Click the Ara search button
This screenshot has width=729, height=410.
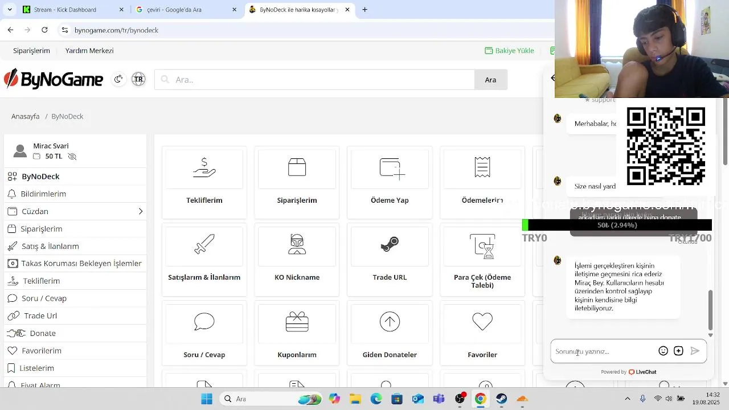490,80
